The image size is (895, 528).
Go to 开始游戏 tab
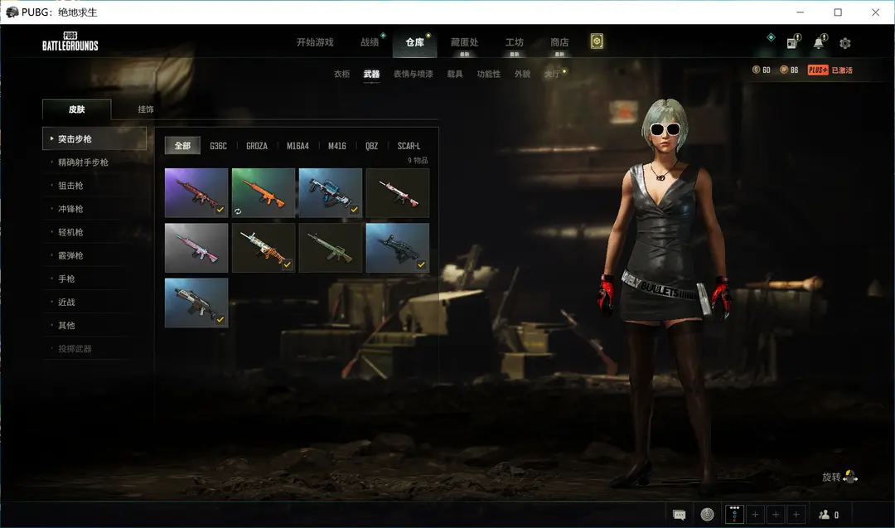[x=315, y=41]
